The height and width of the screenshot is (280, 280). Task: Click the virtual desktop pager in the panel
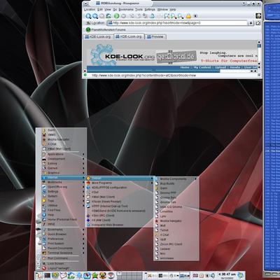tap(129, 276)
